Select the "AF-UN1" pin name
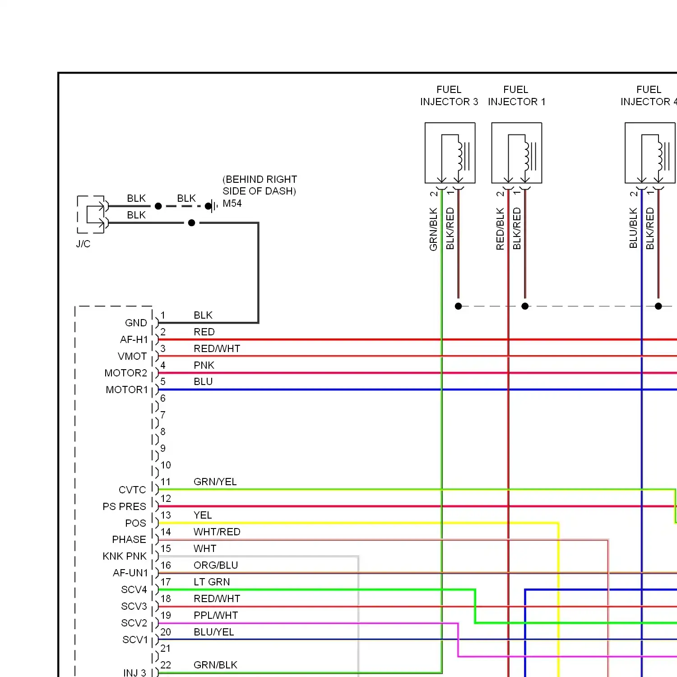 (130, 573)
